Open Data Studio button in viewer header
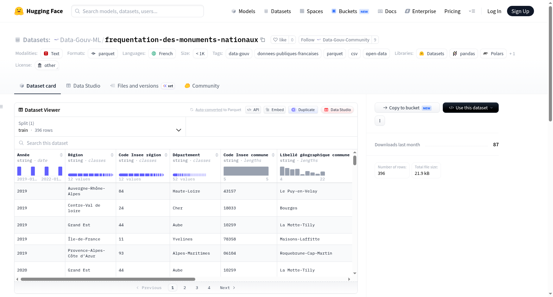The height and width of the screenshot is (297, 553). pyautogui.click(x=337, y=110)
